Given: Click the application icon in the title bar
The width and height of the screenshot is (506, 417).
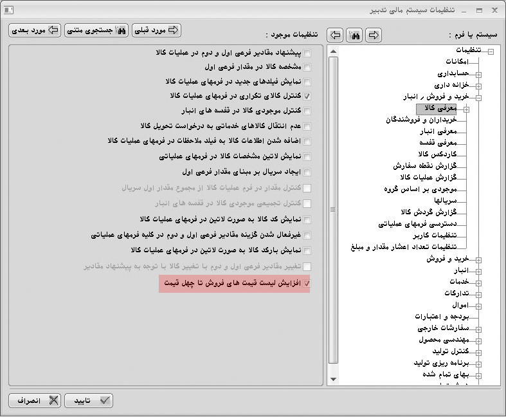Looking at the screenshot, I should (9, 10).
